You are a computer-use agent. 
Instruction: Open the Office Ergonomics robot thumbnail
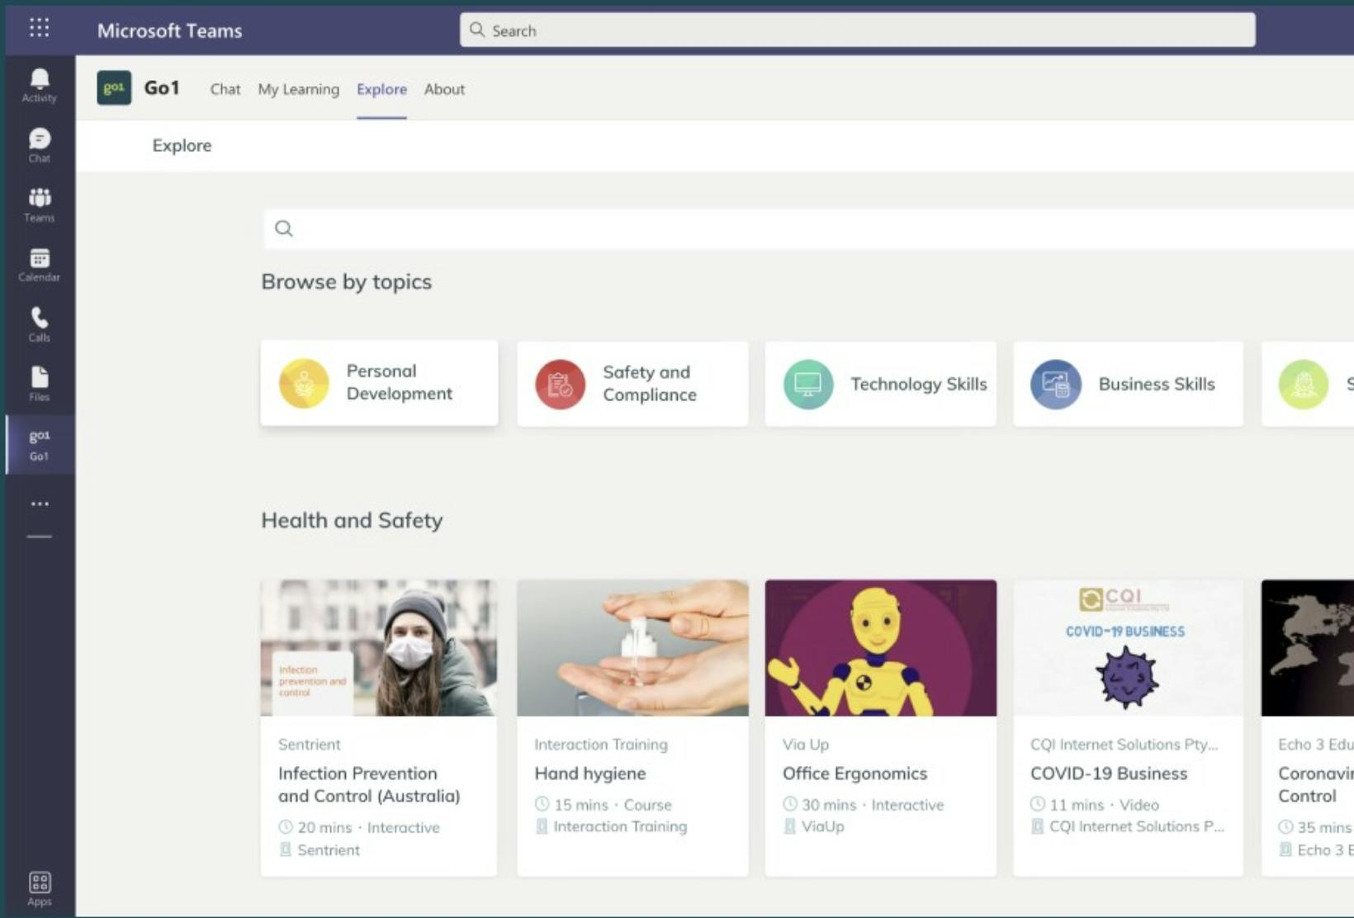pyautogui.click(x=880, y=648)
